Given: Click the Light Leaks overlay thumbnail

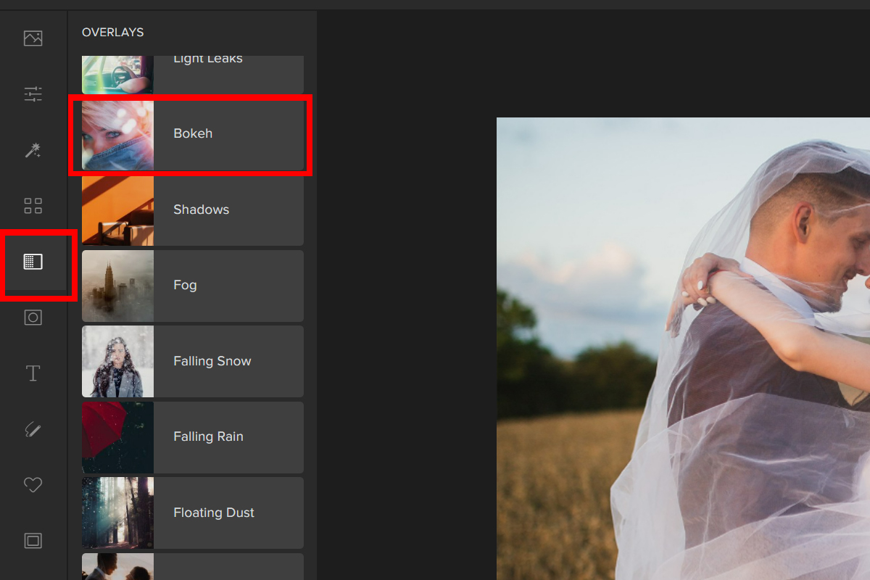Looking at the screenshot, I should coord(117,74).
